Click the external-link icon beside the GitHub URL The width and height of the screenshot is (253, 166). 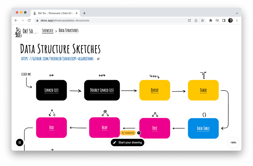tap(98, 59)
